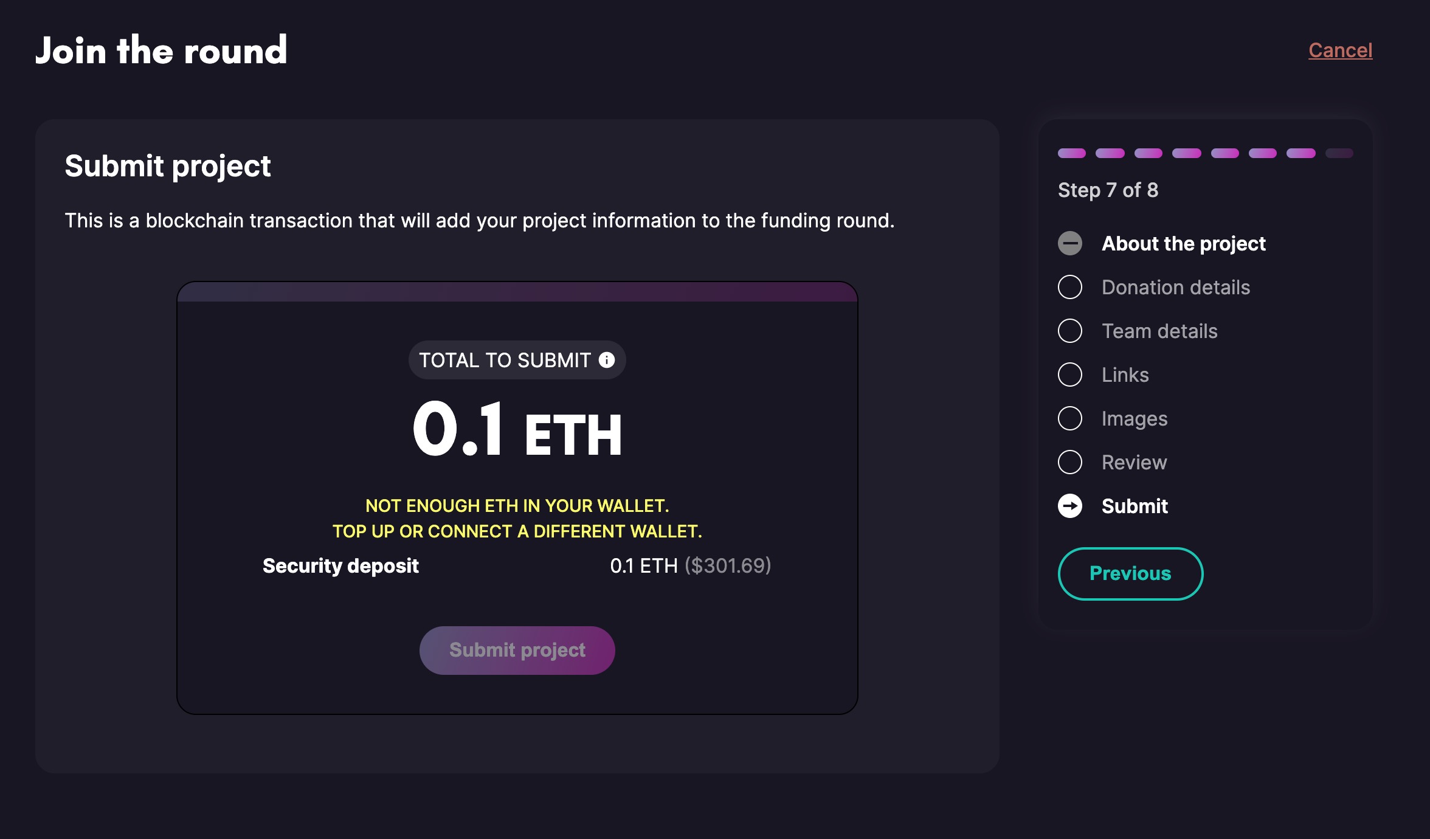Click the minus icon next to About the project
The image size is (1430, 839).
(x=1071, y=243)
